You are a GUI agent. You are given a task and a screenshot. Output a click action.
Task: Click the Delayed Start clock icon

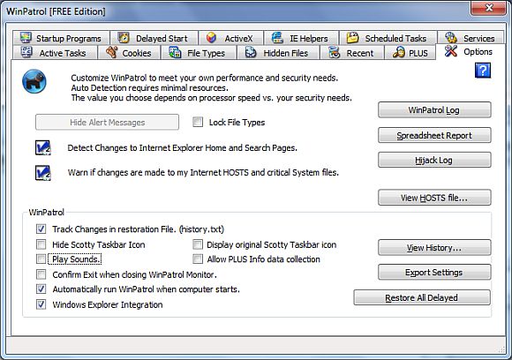124,38
